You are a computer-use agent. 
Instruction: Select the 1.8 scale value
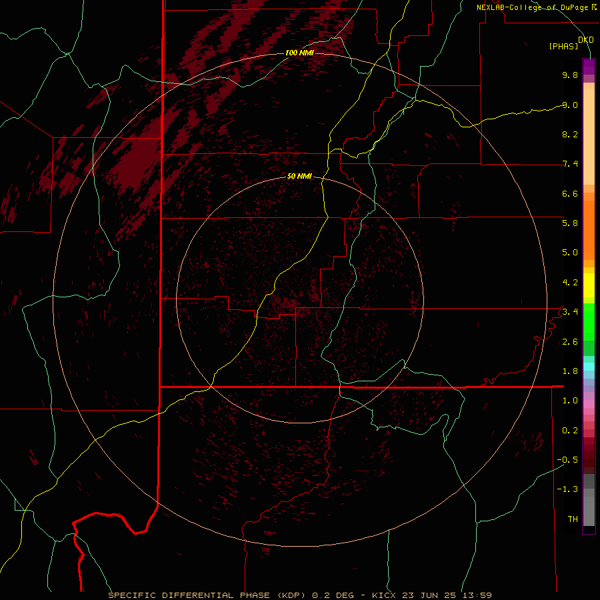pos(570,371)
